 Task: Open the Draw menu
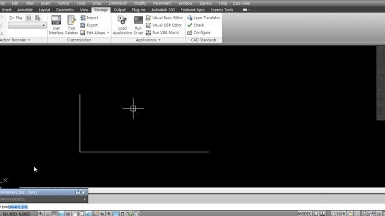[97, 3]
